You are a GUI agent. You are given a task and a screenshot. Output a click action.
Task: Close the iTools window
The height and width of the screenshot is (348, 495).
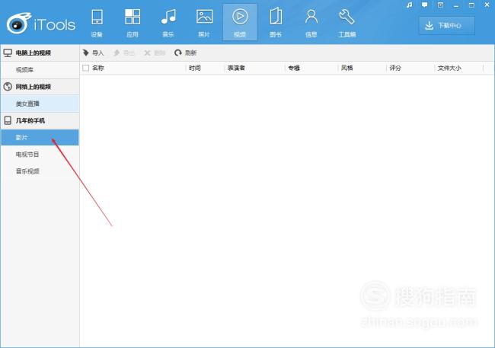[x=487, y=5]
